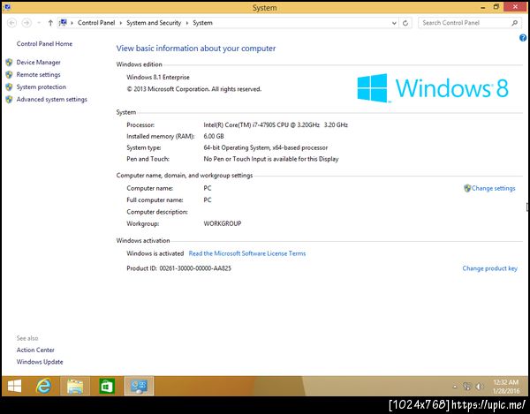530x414 pixels.
Task: Open the recent locations dropdown arrow
Action: coord(39,23)
